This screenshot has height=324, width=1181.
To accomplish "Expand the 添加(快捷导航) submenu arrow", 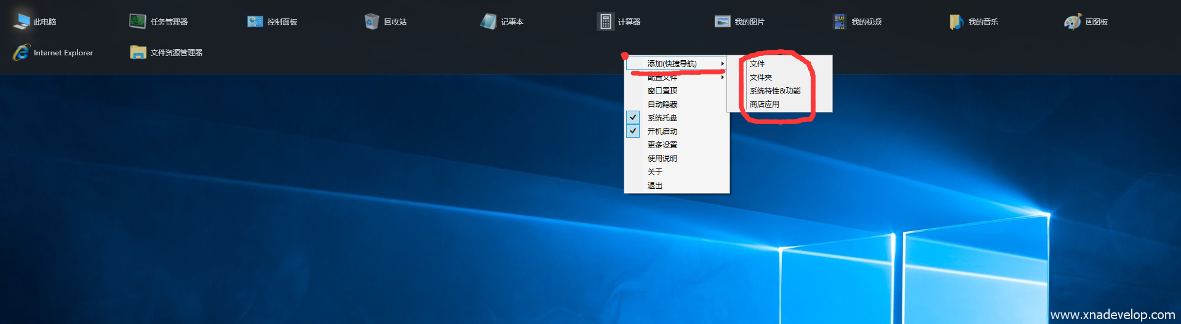I will click(722, 63).
